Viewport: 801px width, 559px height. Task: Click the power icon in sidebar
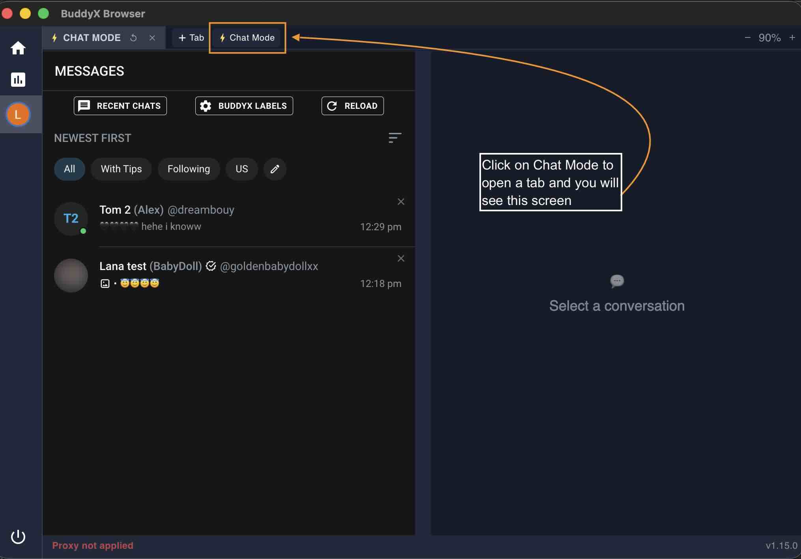pyautogui.click(x=18, y=537)
